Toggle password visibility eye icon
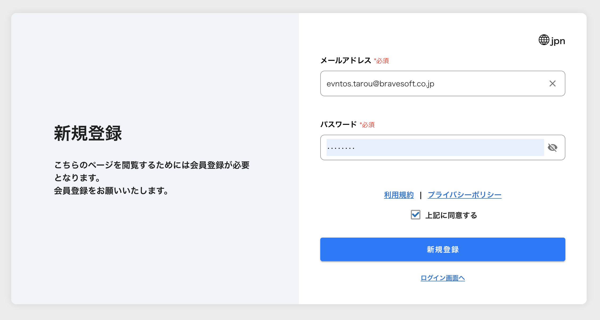Viewport: 600px width, 320px height. point(552,147)
